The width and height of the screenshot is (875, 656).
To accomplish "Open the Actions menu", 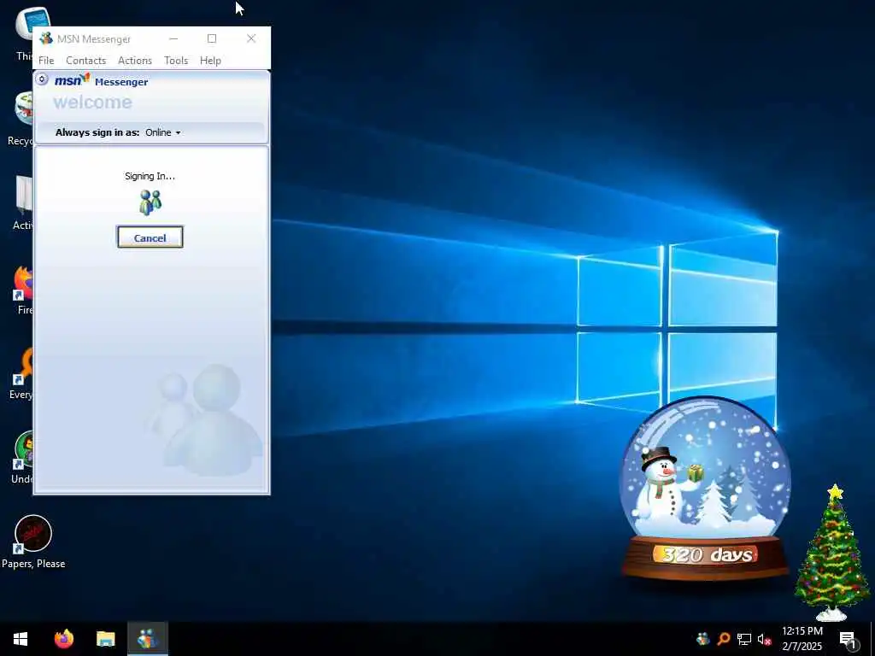I will pyautogui.click(x=134, y=61).
